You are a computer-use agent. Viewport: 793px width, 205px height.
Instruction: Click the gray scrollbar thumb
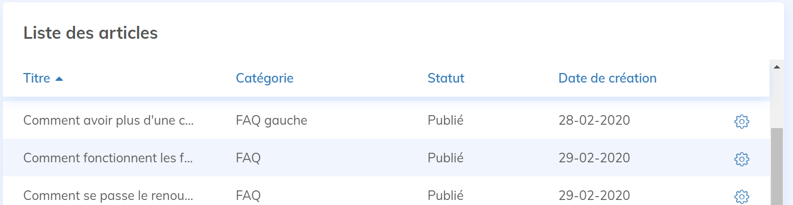coord(777,166)
